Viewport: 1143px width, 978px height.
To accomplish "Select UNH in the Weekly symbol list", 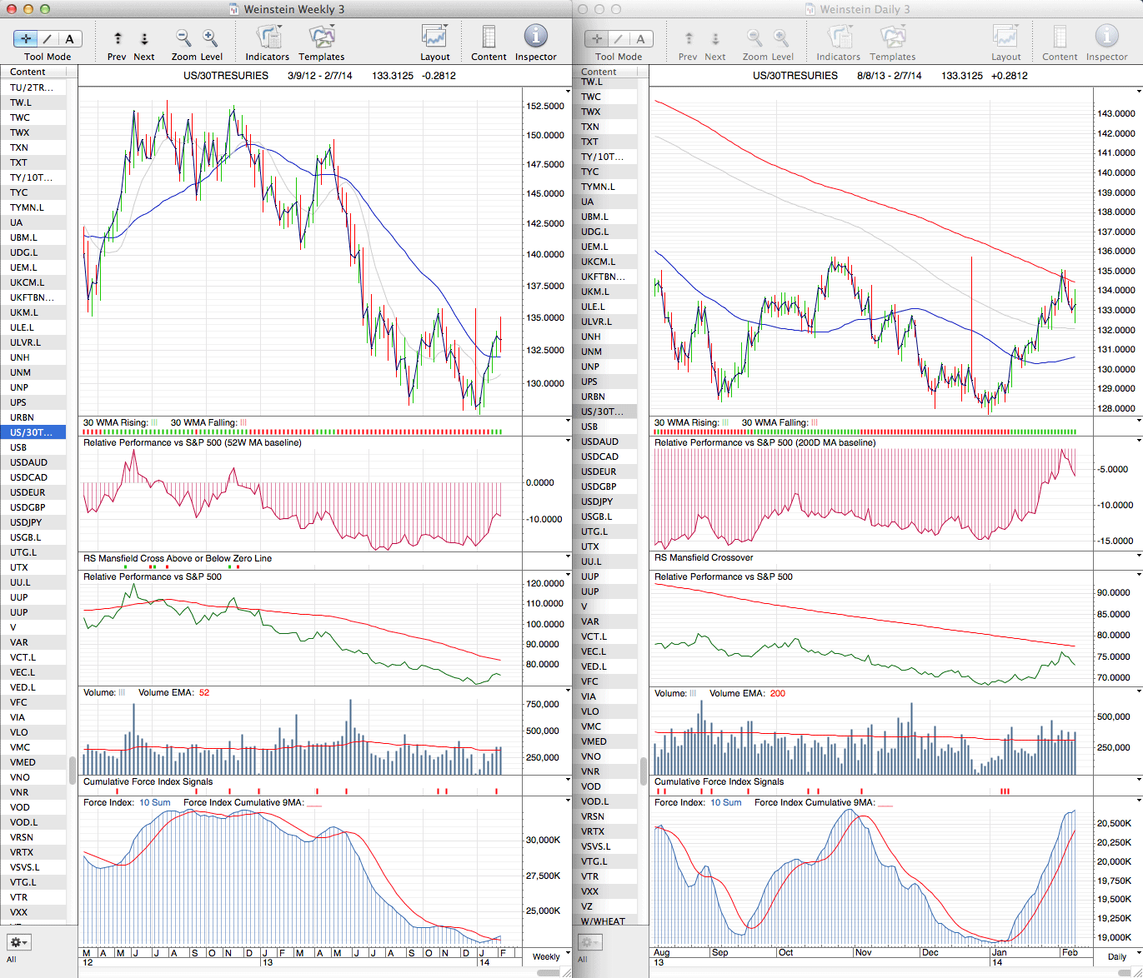I will click(x=20, y=357).
